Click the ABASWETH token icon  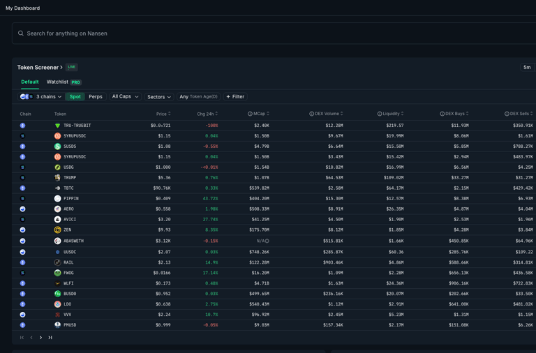coord(57,241)
